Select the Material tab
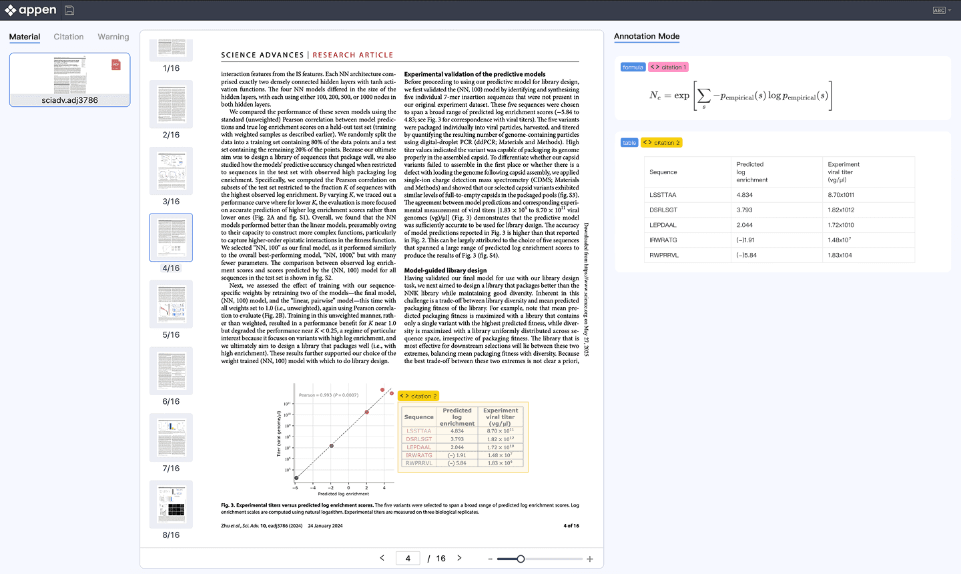Image resolution: width=961 pixels, height=574 pixels. click(25, 37)
